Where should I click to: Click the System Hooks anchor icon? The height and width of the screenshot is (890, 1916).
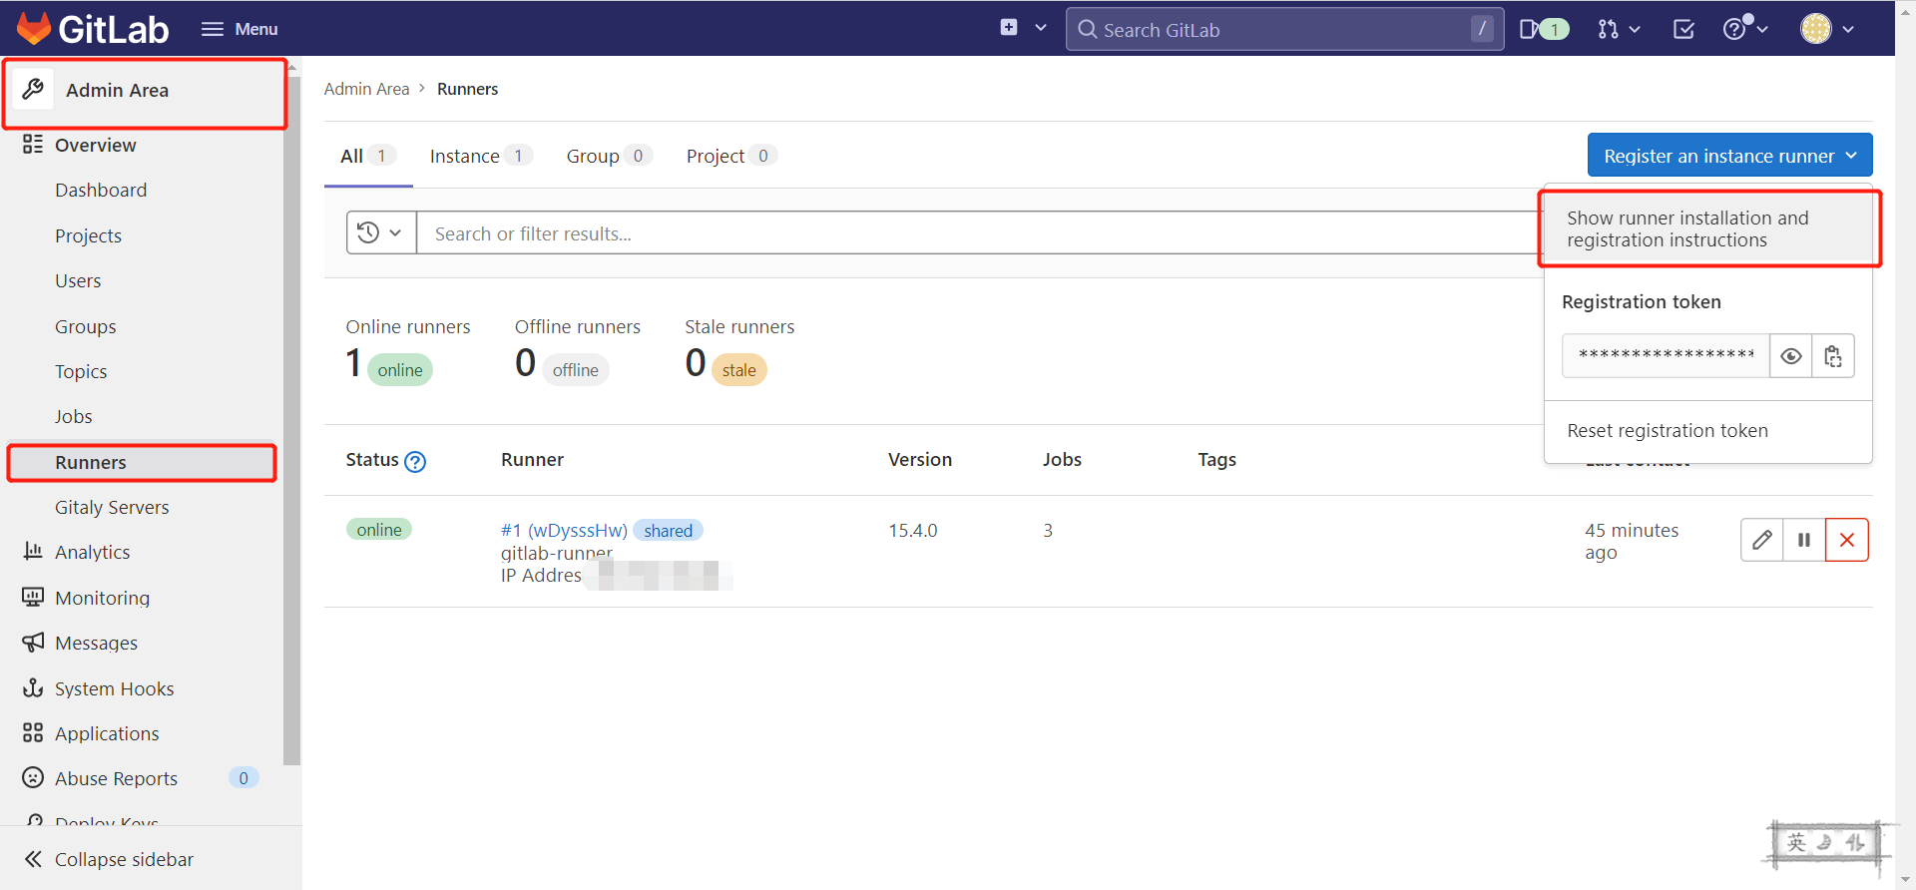pos(33,687)
